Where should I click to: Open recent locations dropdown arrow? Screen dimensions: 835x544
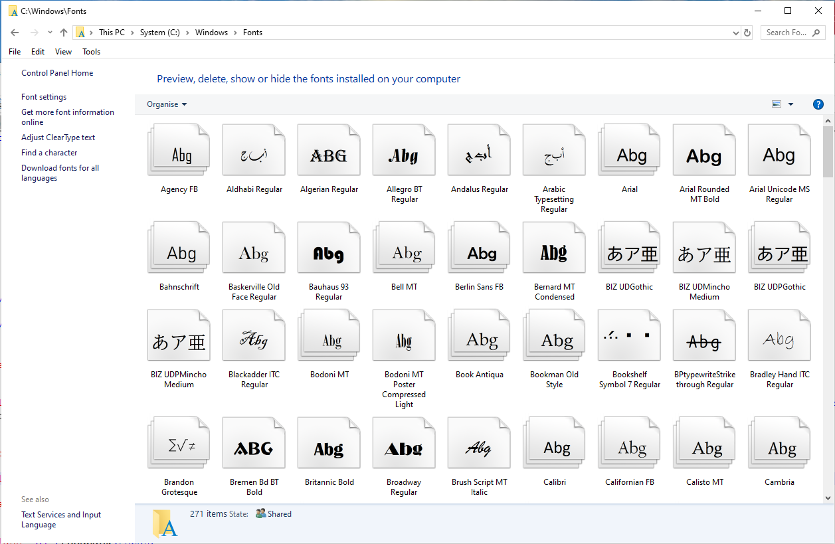click(x=50, y=33)
